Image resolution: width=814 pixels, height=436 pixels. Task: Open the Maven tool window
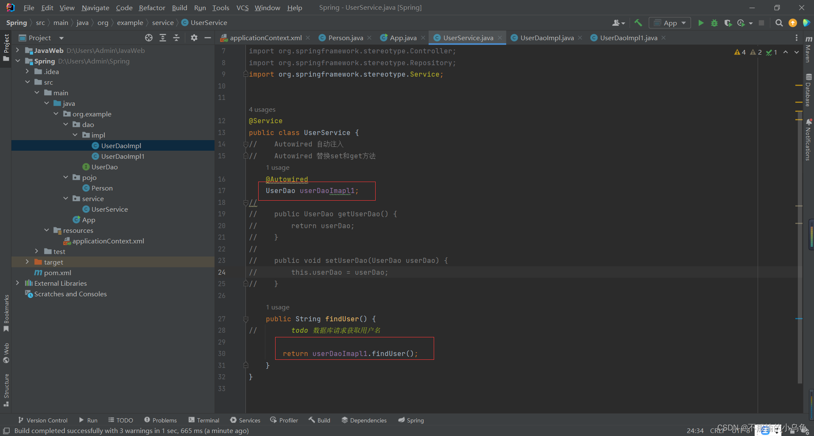(808, 49)
